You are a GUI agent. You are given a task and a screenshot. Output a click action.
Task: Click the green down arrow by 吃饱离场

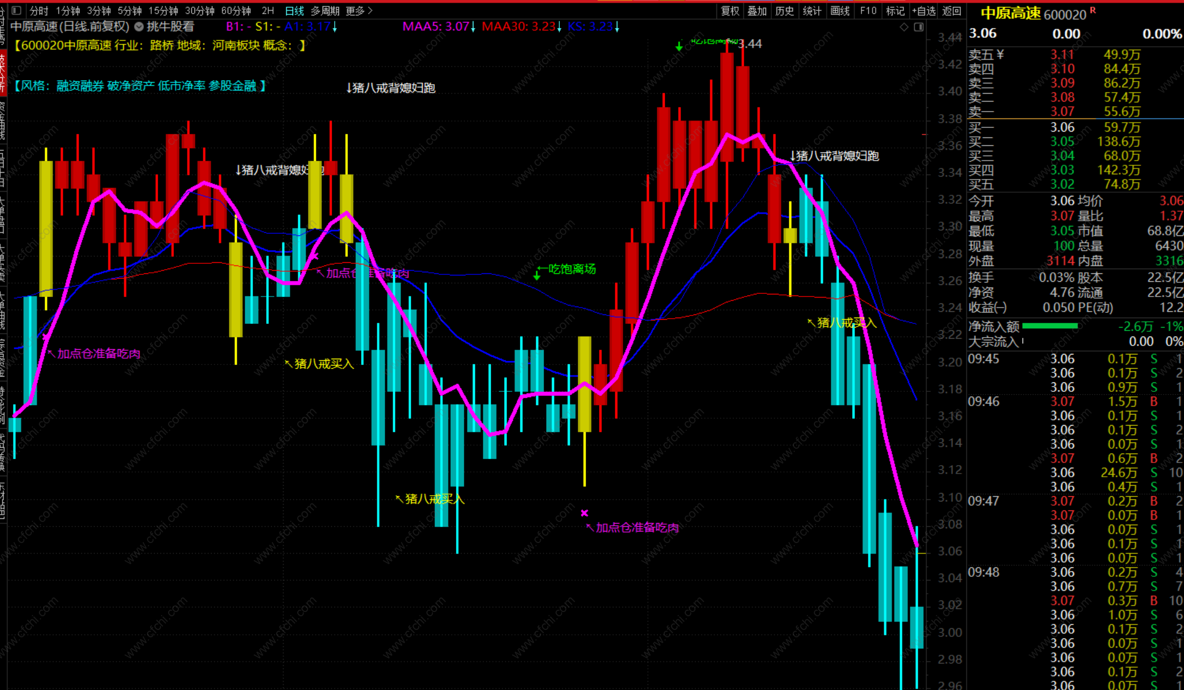(x=537, y=275)
